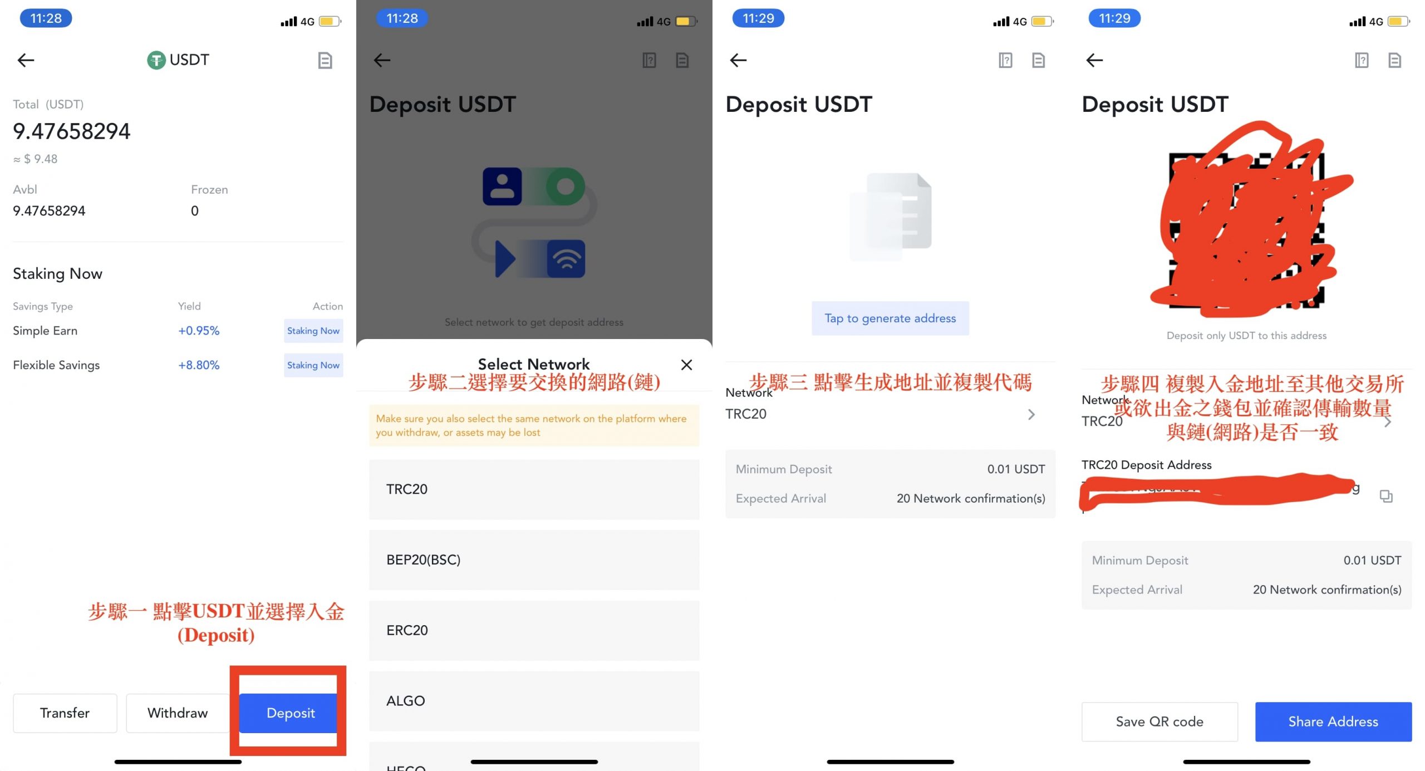Select ALGO network option

pos(534,701)
